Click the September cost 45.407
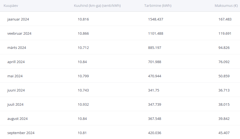Screen dimensions: 240x139 [x=224, y=133]
